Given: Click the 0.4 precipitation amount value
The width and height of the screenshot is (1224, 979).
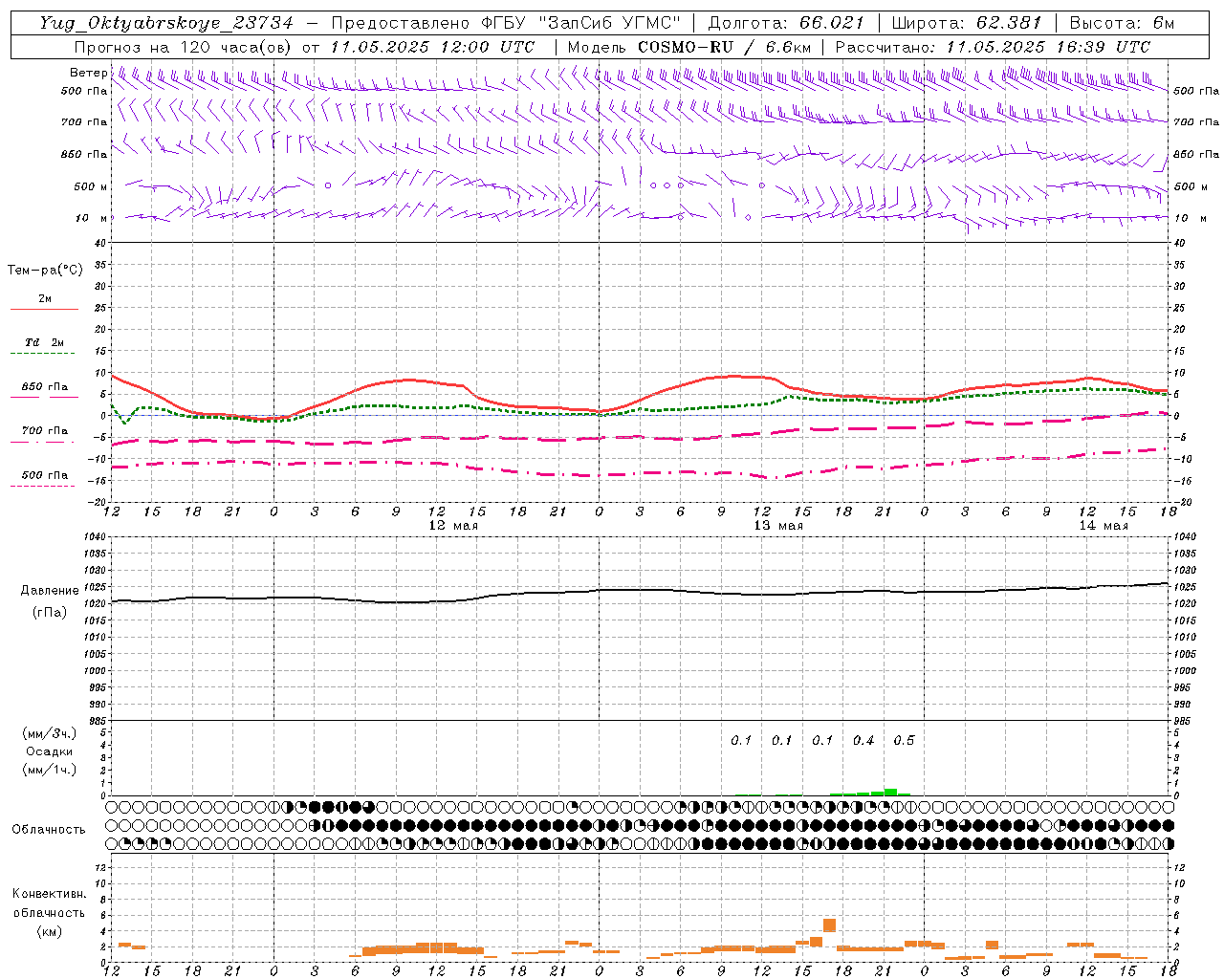Looking at the screenshot, I should [x=863, y=740].
